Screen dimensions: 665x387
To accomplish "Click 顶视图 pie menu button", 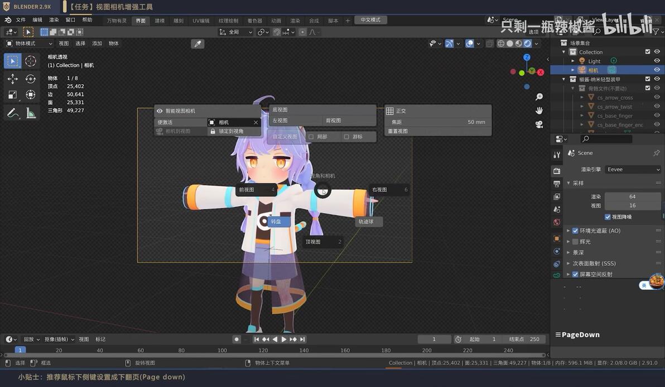I will point(323,242).
